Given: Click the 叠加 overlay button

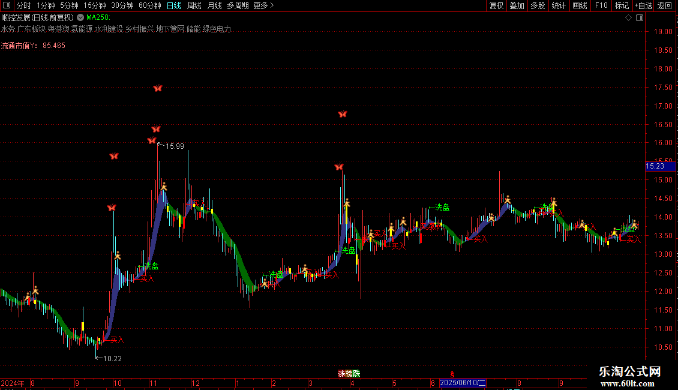Looking at the screenshot, I should [517, 5].
